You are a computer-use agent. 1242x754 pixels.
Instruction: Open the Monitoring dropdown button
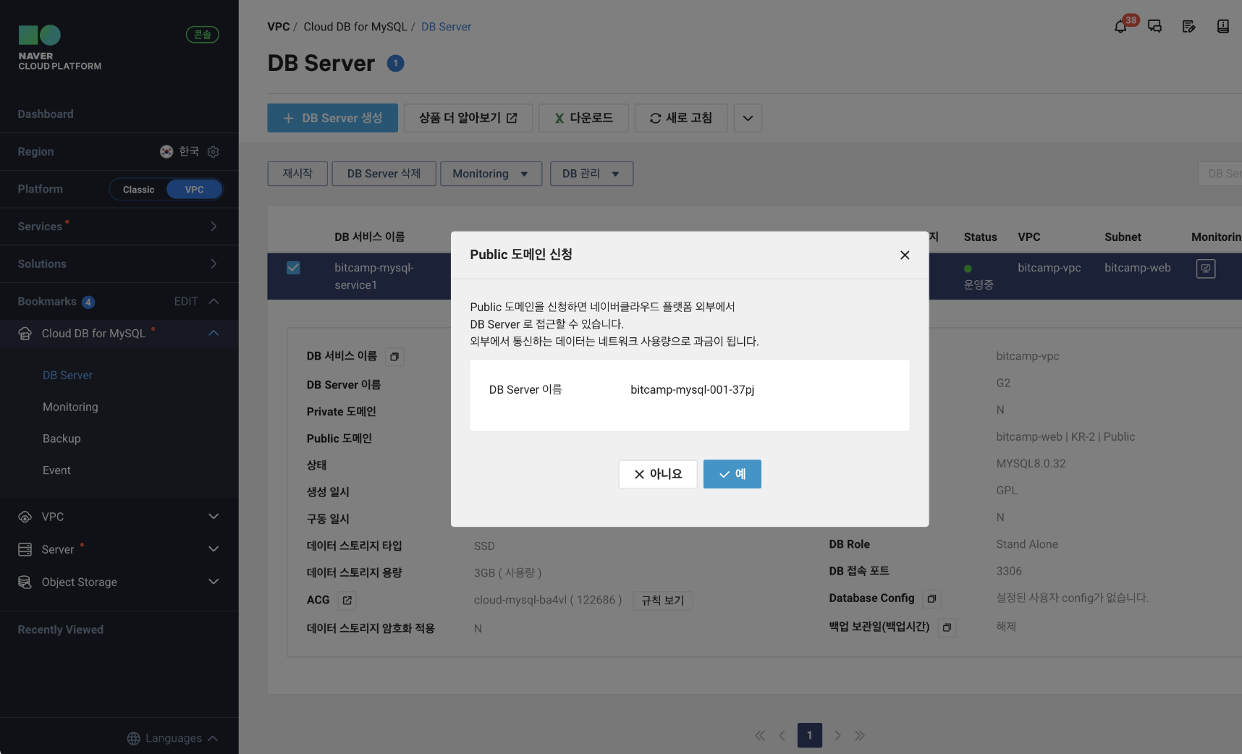491,174
